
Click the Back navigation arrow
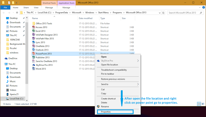[x=4, y=13]
